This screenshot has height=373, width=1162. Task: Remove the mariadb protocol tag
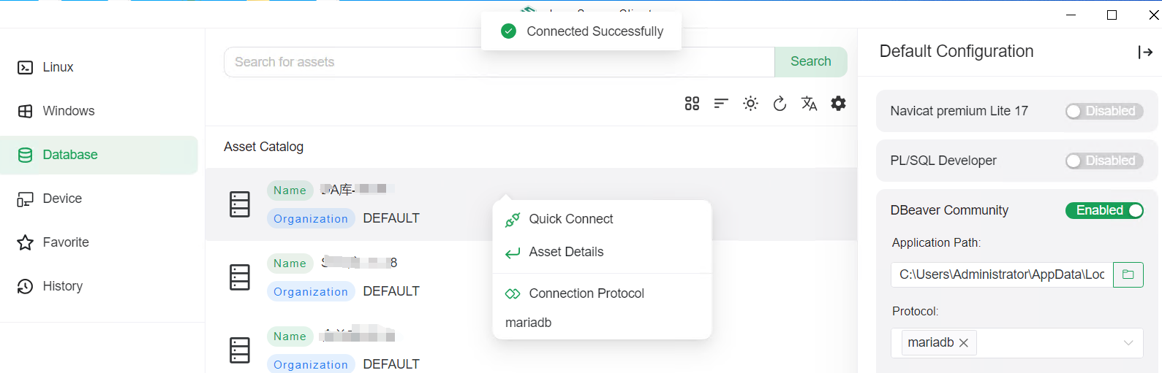pyautogui.click(x=964, y=343)
